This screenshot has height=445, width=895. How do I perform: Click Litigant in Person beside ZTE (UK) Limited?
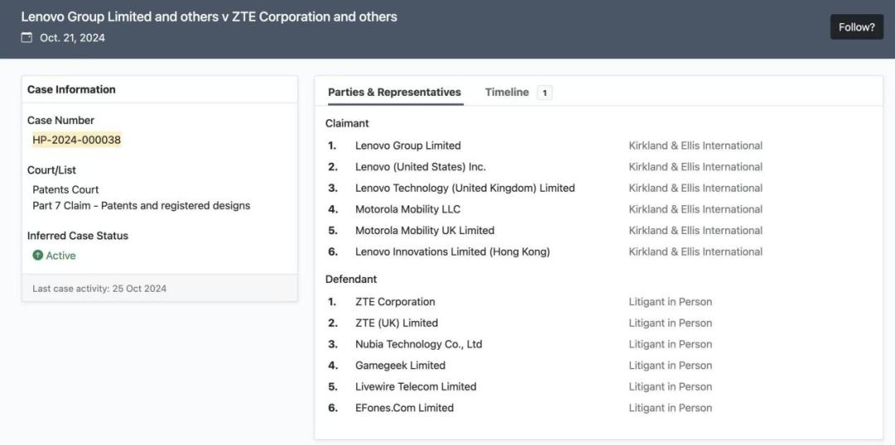[x=670, y=323]
